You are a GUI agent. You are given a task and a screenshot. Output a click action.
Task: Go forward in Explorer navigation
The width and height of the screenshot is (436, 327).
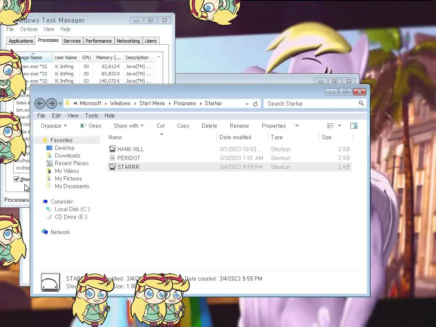(52, 104)
